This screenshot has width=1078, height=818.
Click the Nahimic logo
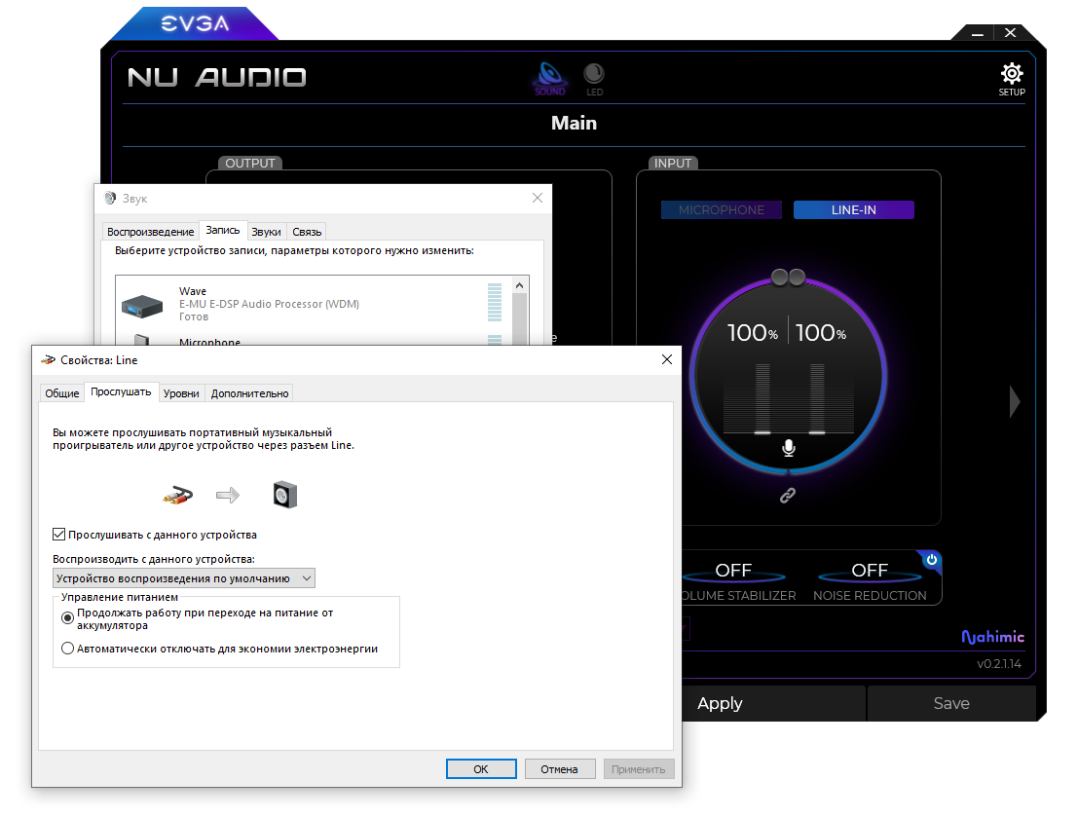click(992, 637)
